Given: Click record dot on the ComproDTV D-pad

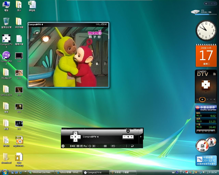Looking at the screenshot, I should point(72,137).
